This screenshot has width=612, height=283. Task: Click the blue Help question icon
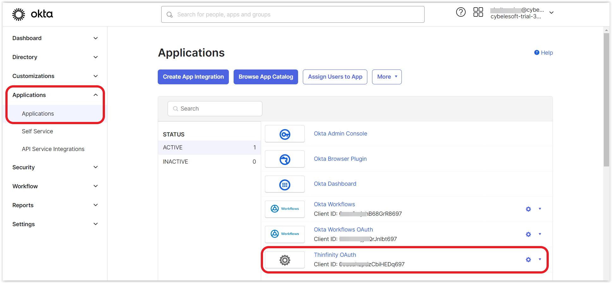tap(537, 52)
